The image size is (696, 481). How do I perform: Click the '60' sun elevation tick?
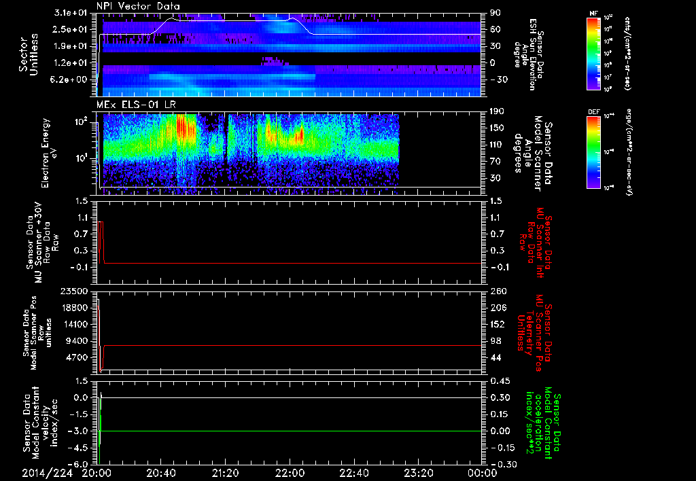[x=495, y=29]
